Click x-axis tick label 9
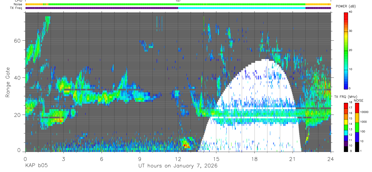This screenshot has width=372, height=172. coord(140,158)
